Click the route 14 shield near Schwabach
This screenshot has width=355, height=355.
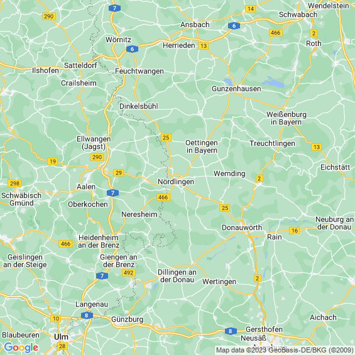(x=251, y=9)
